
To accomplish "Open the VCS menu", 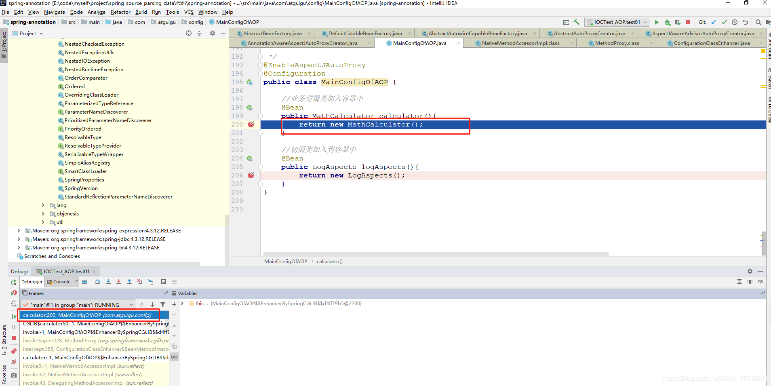I will (x=189, y=12).
